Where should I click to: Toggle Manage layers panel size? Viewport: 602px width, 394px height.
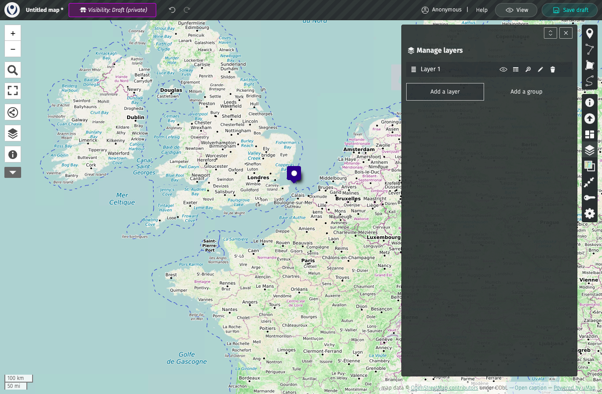551,33
